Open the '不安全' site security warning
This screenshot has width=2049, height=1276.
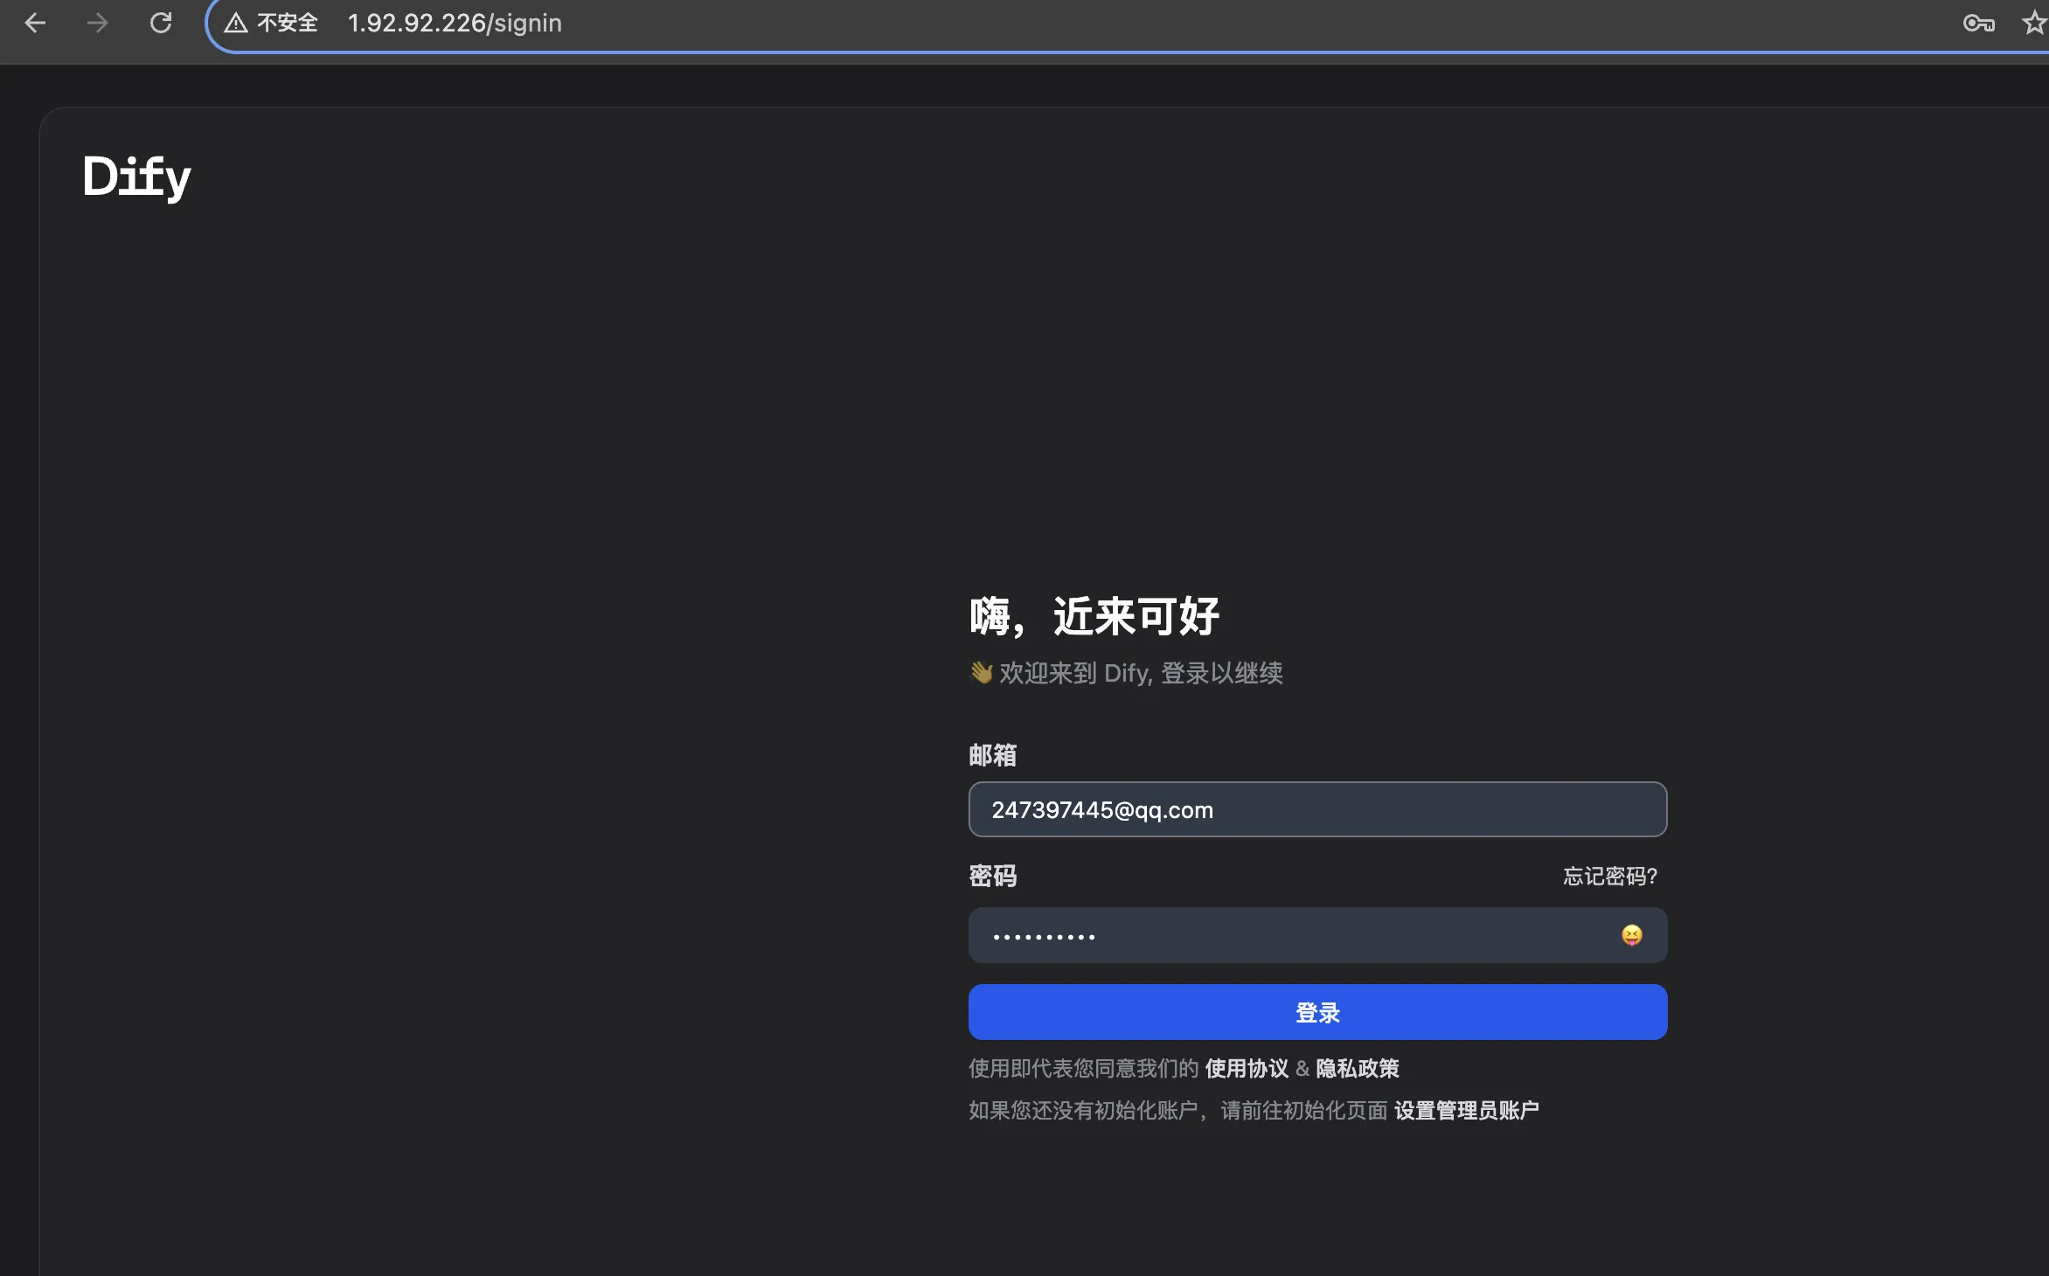pos(271,23)
